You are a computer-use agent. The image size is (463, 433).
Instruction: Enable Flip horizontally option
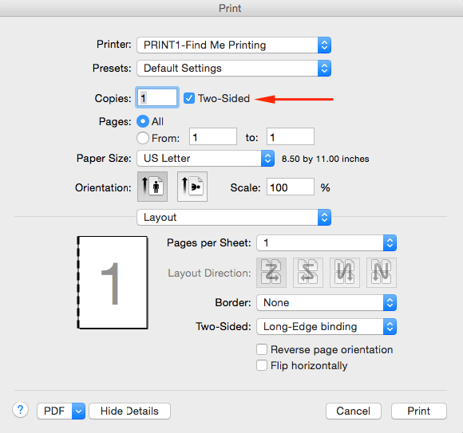pos(262,365)
